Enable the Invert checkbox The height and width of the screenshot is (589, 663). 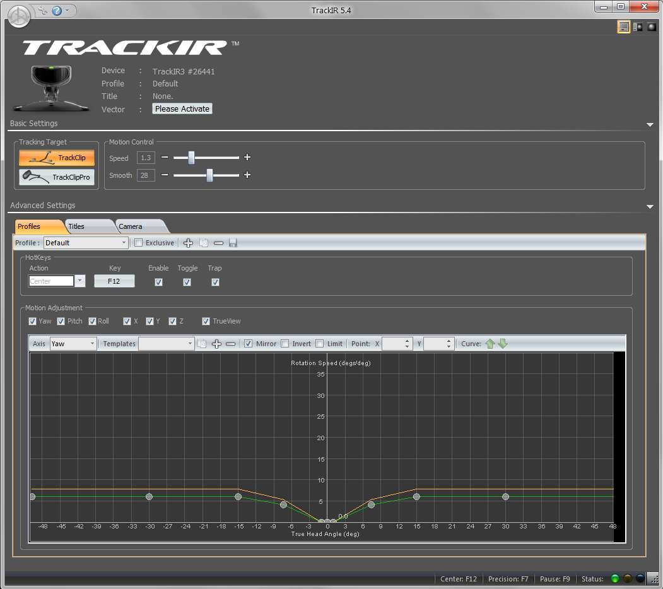coord(285,343)
